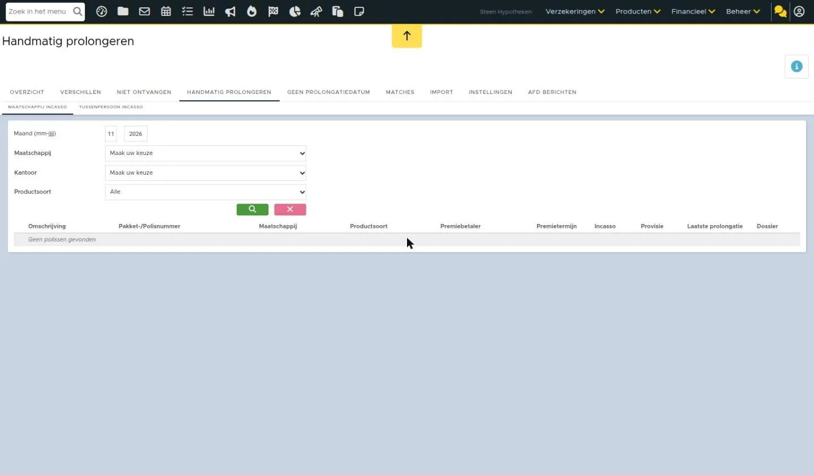Open the calendar icon
Image resolution: width=814 pixels, height=475 pixels.
[x=166, y=11]
